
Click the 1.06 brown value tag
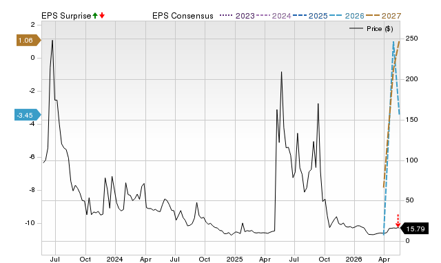(28, 41)
